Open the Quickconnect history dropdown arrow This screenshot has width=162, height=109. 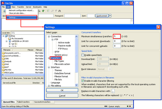[x=110, y=16]
